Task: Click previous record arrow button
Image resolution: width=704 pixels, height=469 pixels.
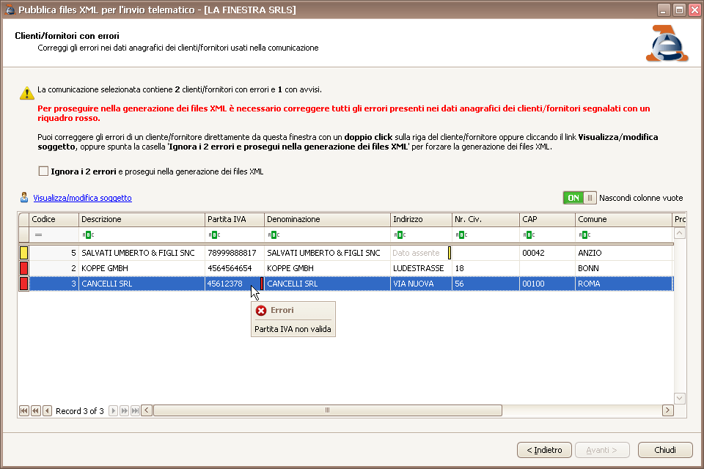Action: (47, 410)
